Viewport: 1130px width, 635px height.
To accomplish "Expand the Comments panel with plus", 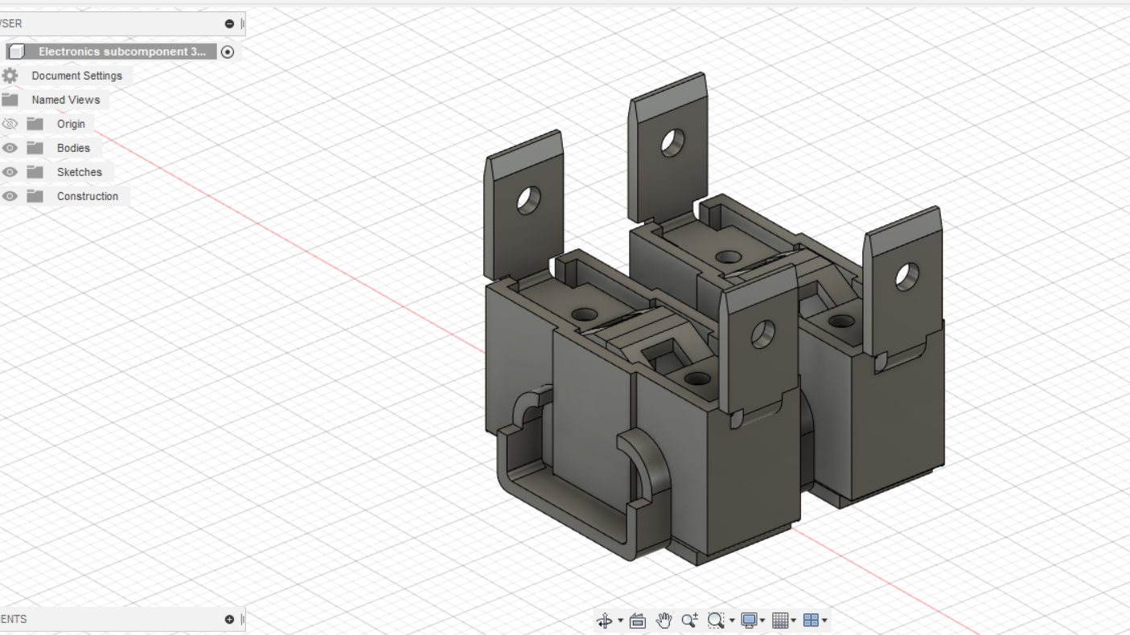I will 229,620.
